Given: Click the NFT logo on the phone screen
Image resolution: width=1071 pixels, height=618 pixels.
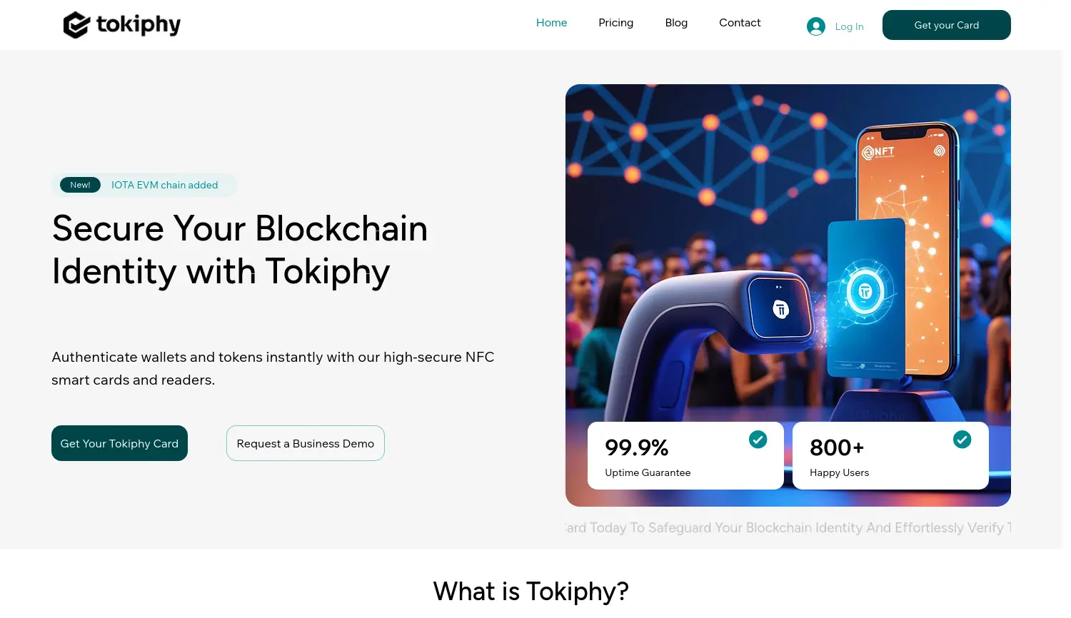Looking at the screenshot, I should pyautogui.click(x=878, y=152).
